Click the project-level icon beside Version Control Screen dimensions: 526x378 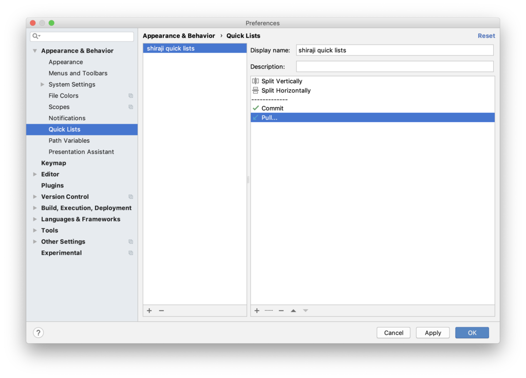[131, 197]
